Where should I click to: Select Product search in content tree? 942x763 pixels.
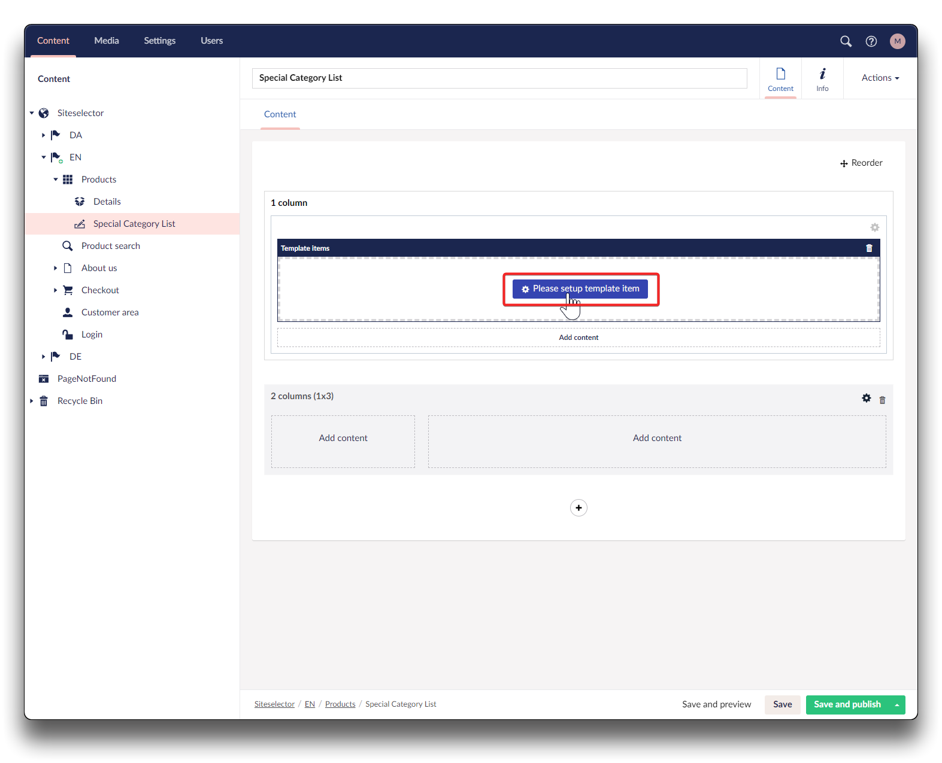click(x=111, y=246)
